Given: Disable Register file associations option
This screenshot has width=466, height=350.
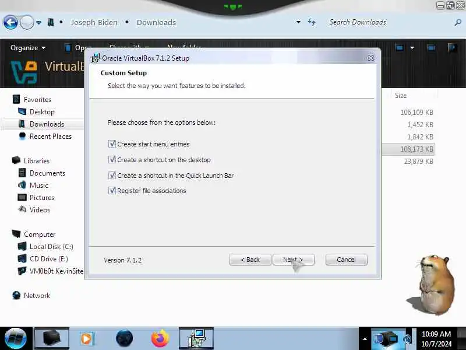Looking at the screenshot, I should click(x=112, y=191).
